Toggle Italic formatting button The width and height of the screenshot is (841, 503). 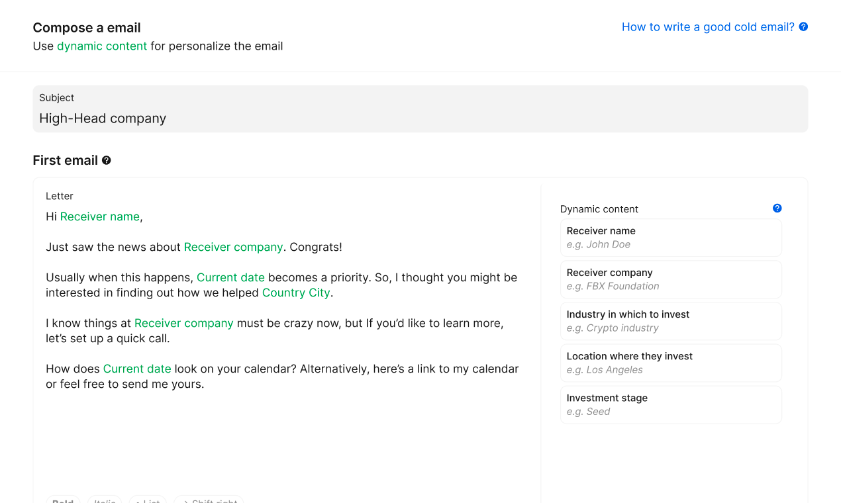coord(105,500)
